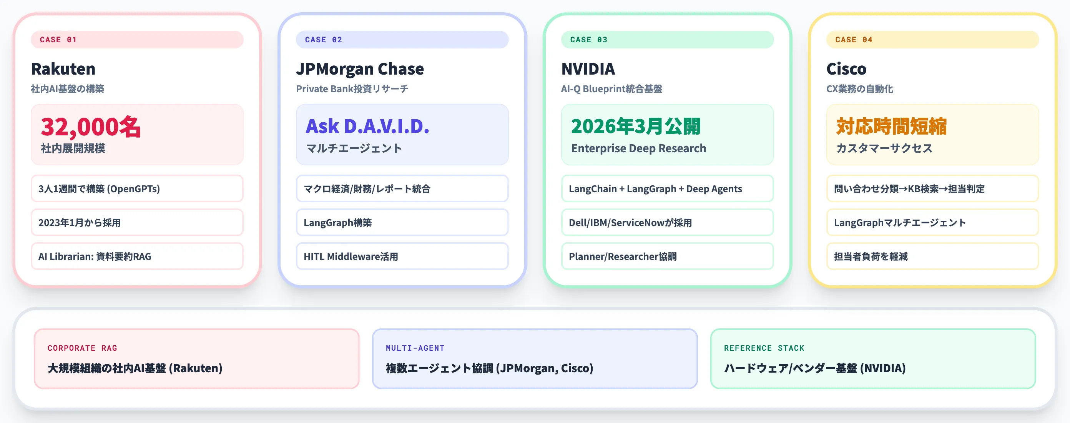
Task: Click the REFERENCE STACK label
Action: coord(764,348)
